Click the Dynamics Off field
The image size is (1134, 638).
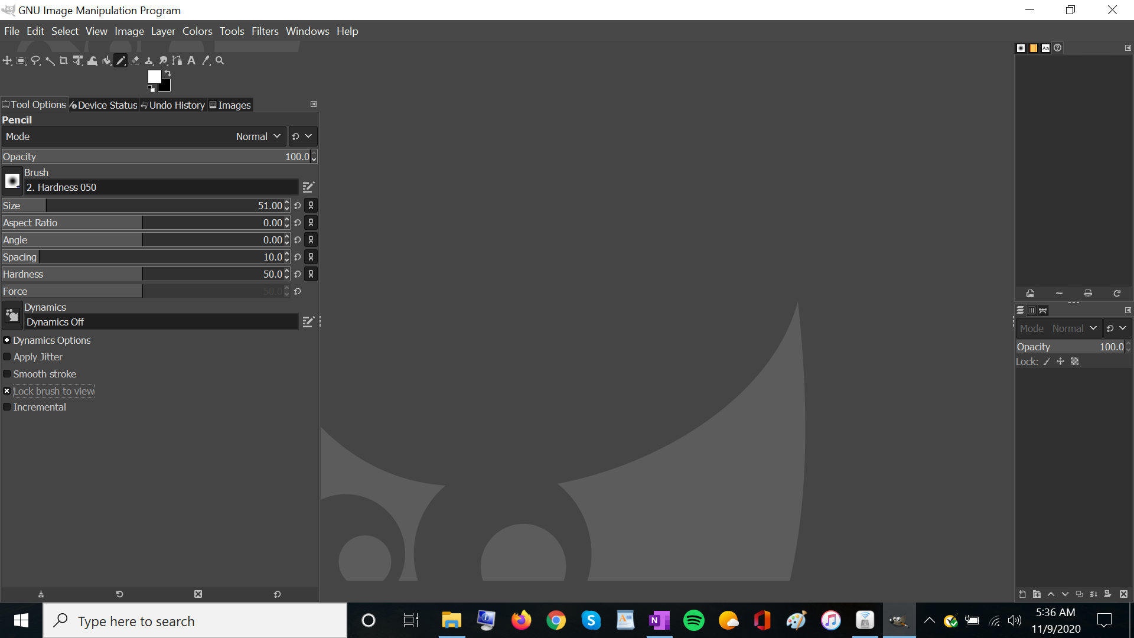point(161,322)
